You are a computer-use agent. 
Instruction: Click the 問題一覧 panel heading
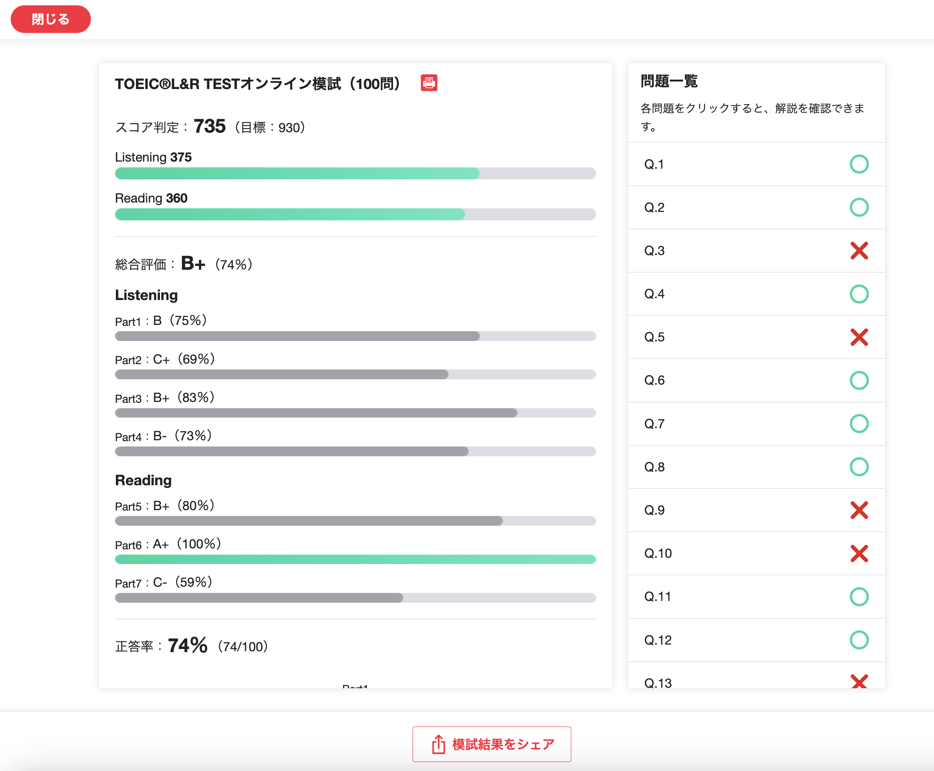669,81
